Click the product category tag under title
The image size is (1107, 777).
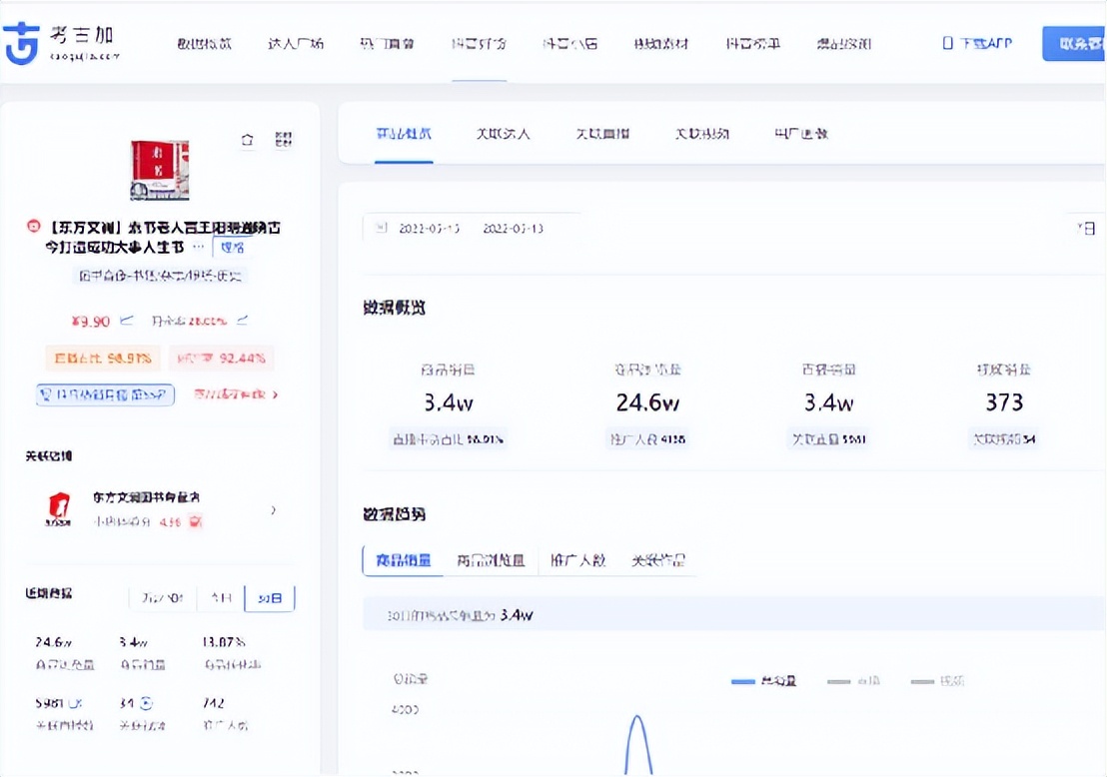[x=160, y=276]
